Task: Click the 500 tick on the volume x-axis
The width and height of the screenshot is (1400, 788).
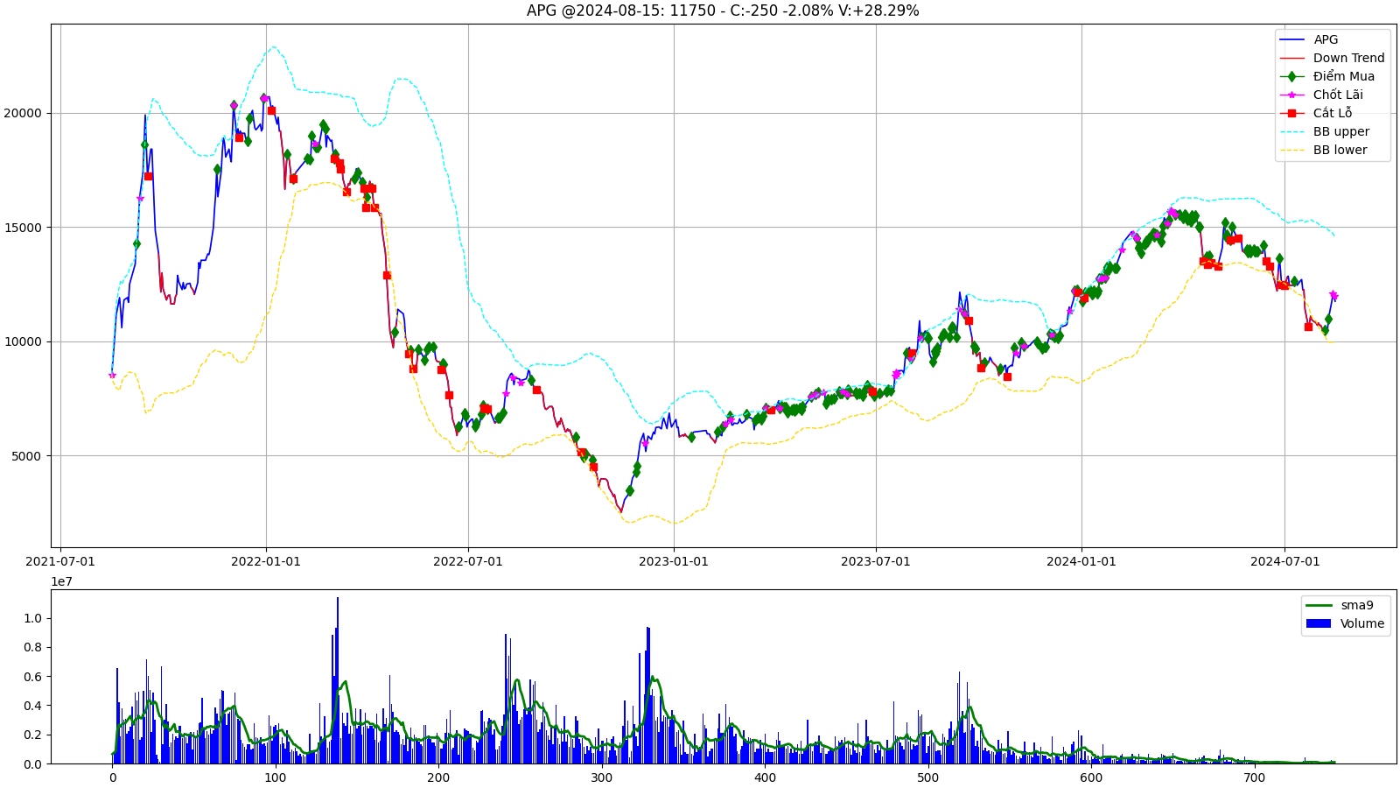Action: 928,777
